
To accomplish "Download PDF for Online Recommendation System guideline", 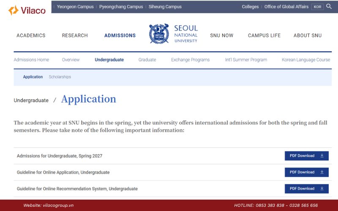I will tap(307, 189).
